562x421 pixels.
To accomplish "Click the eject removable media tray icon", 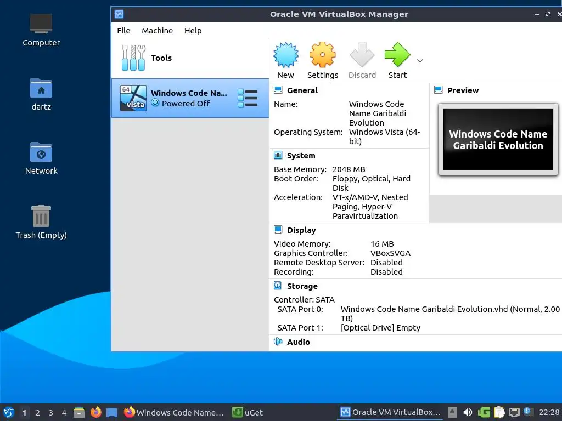I will tap(452, 412).
